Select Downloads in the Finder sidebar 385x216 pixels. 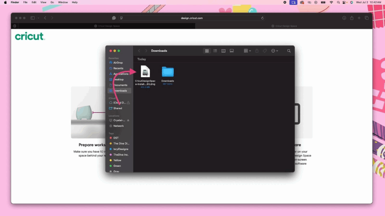(119, 91)
